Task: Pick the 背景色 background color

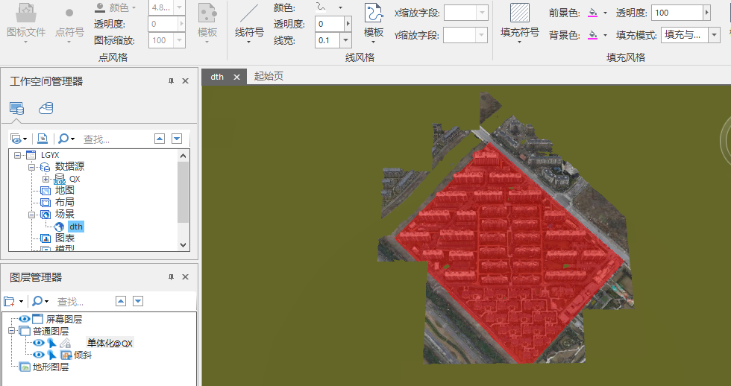Action: (592, 35)
